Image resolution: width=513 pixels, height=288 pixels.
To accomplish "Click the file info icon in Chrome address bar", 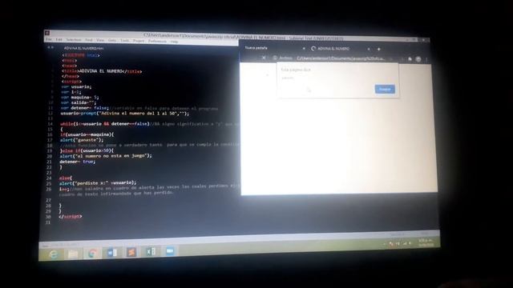I will click(275, 58).
